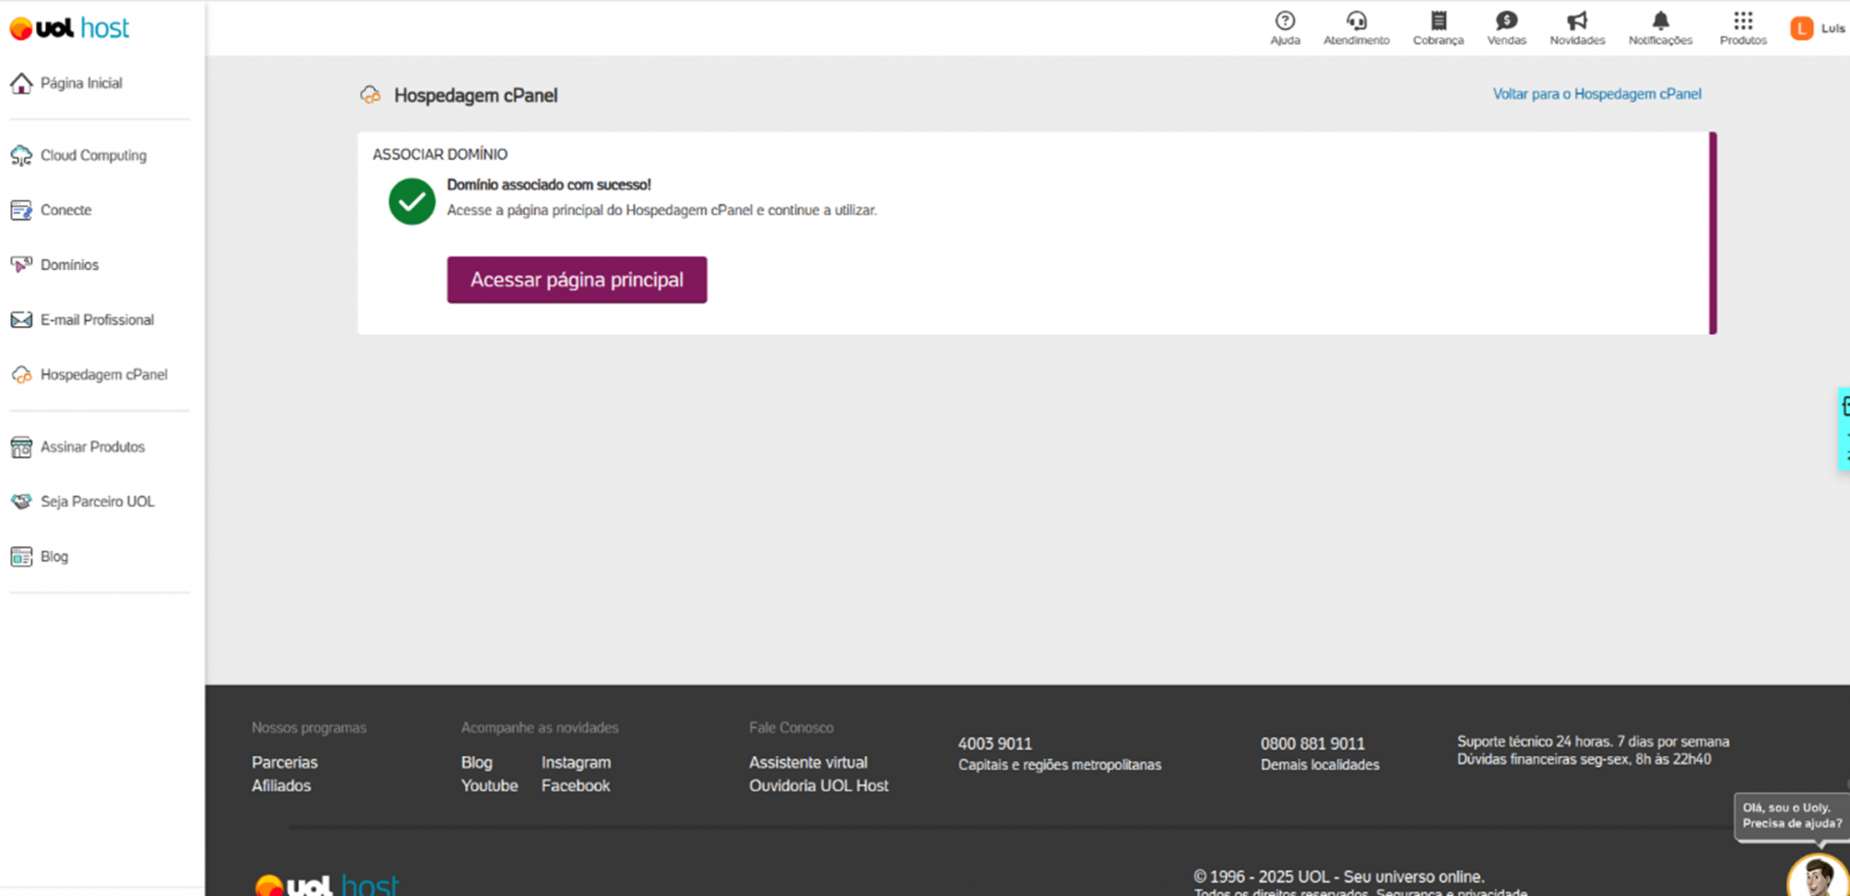Screen dimensions: 1850x896
Task: Open the Domínios section icon
Action: [21, 265]
